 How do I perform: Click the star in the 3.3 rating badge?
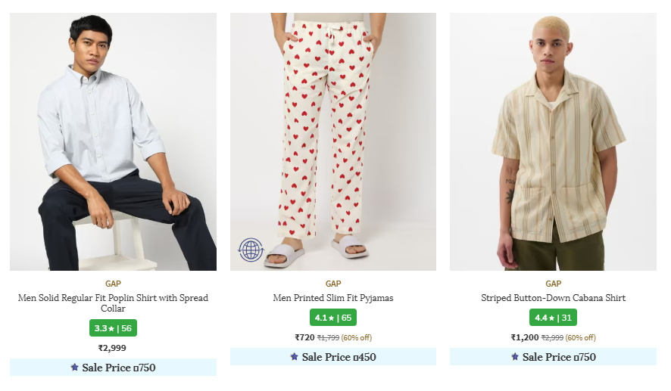tap(111, 329)
